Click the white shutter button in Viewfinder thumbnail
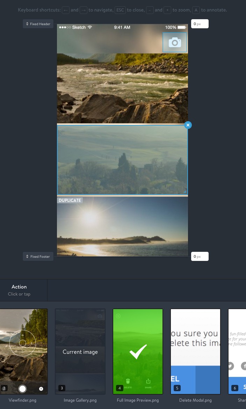 click(x=22, y=388)
